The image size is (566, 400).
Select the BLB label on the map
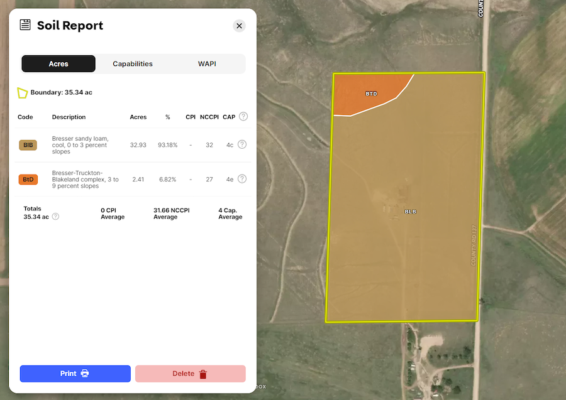click(410, 212)
